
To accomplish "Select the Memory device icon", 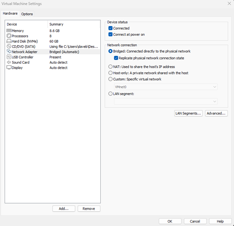I will 9,31.
